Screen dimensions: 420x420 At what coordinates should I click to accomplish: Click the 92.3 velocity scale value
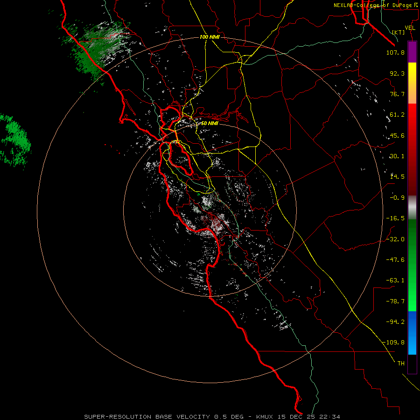click(x=397, y=73)
